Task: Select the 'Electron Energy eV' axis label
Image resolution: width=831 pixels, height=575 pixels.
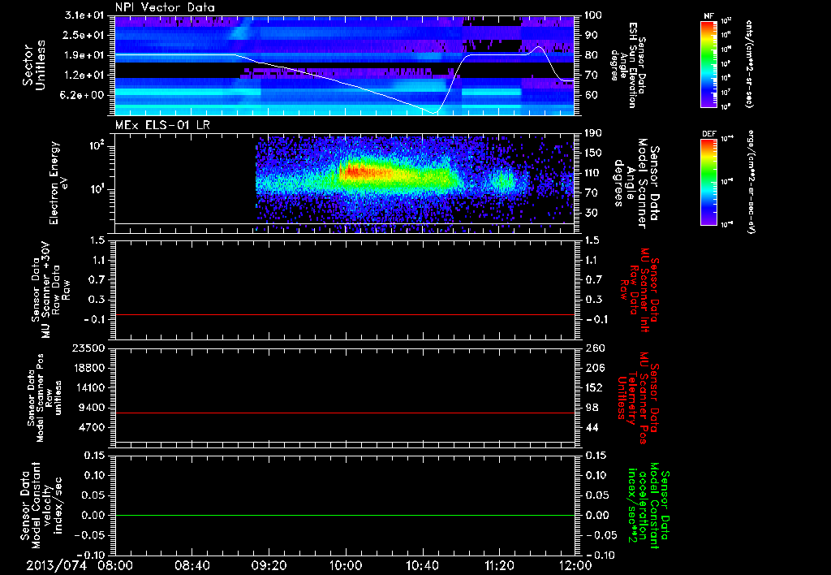Action: click(x=58, y=183)
